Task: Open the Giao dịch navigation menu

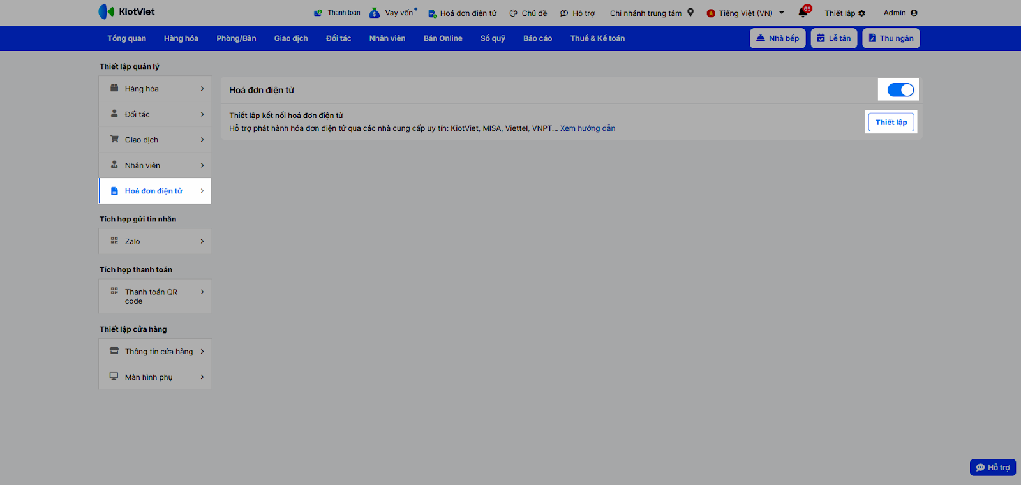Action: [291, 38]
